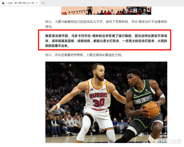
Task: Click the magnifier search icon beside the tab
Action: click(43, 3)
